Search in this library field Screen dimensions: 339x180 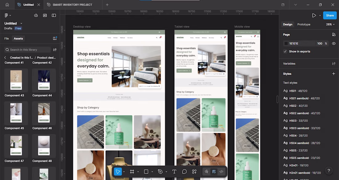27,50
